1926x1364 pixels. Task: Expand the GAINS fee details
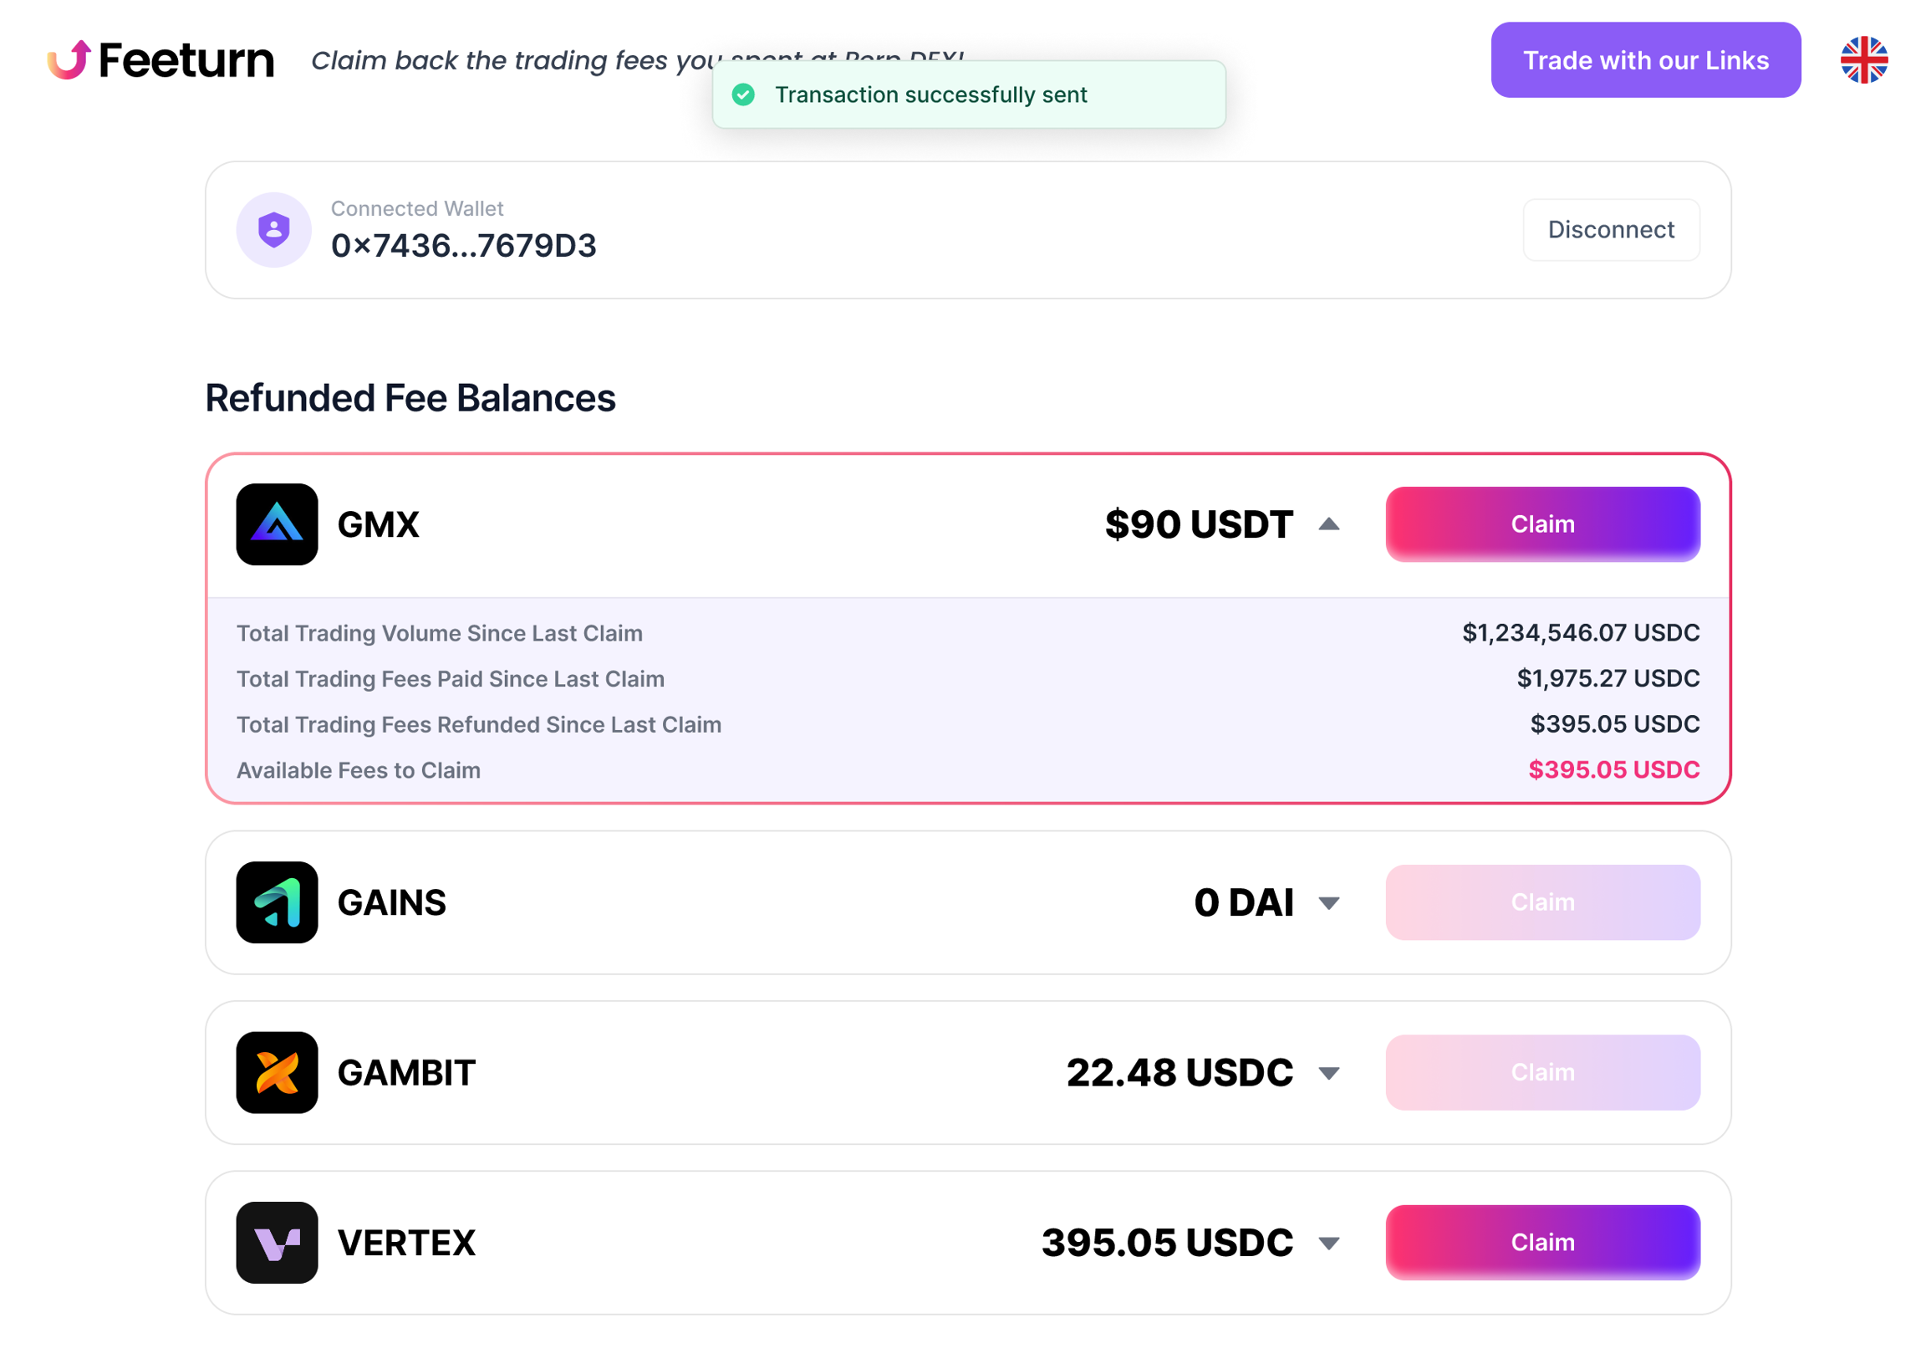[x=1328, y=903]
